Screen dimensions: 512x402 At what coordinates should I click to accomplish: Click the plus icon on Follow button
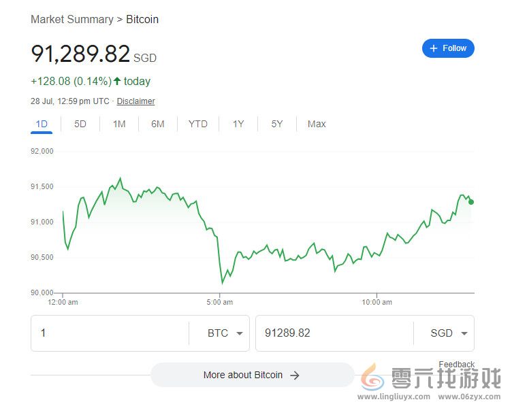pos(434,48)
